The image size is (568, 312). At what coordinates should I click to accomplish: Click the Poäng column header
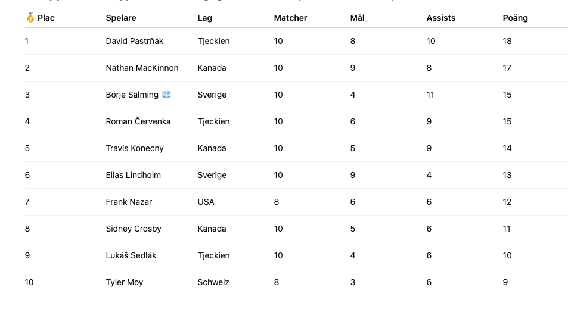pos(515,18)
